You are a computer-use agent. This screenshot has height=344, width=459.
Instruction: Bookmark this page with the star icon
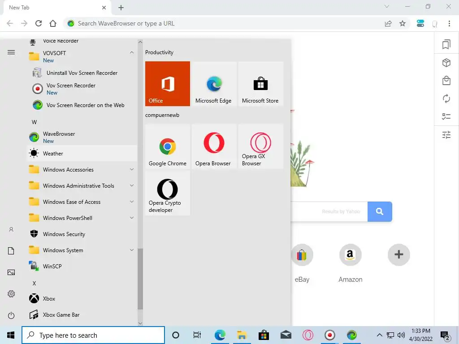[x=403, y=23]
